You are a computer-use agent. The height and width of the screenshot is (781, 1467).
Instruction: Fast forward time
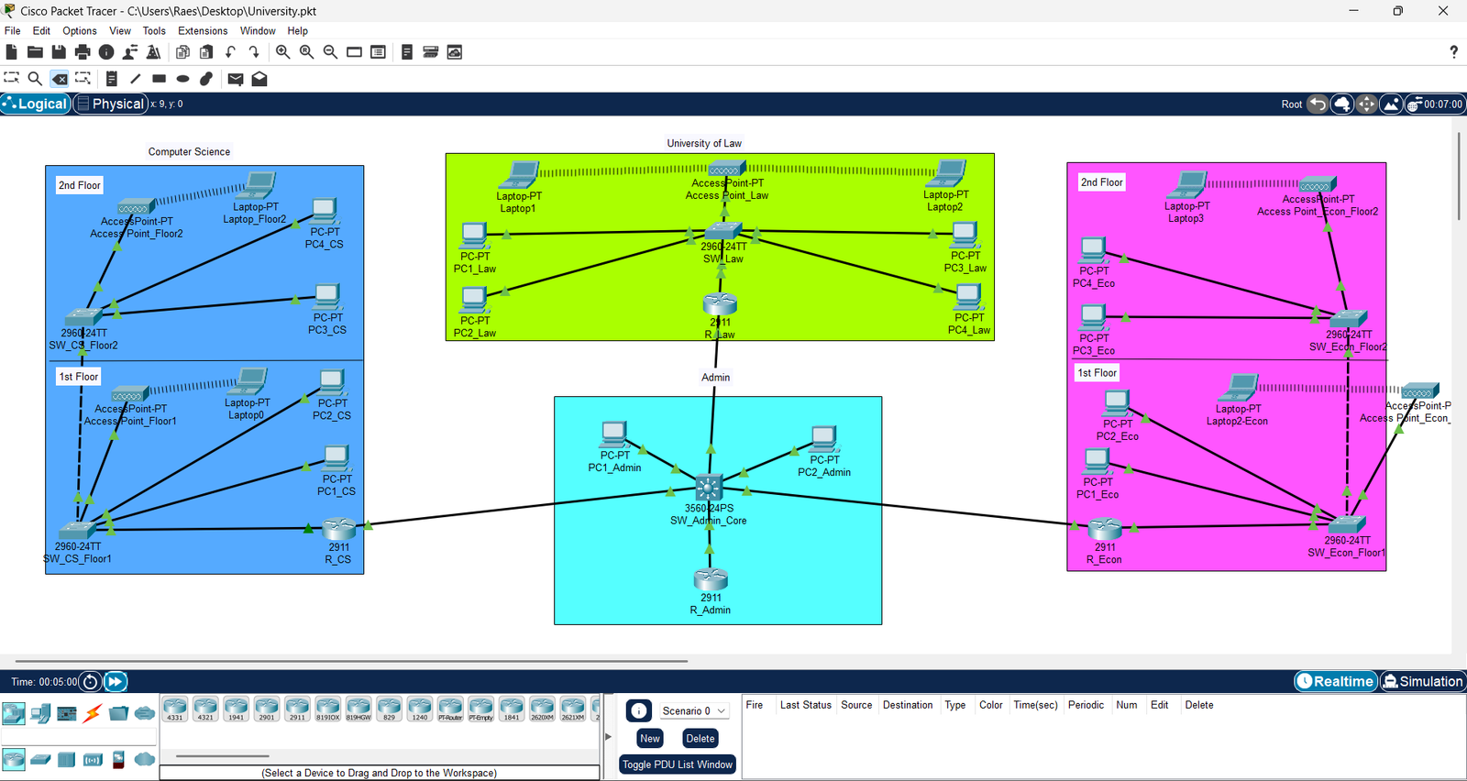click(116, 681)
